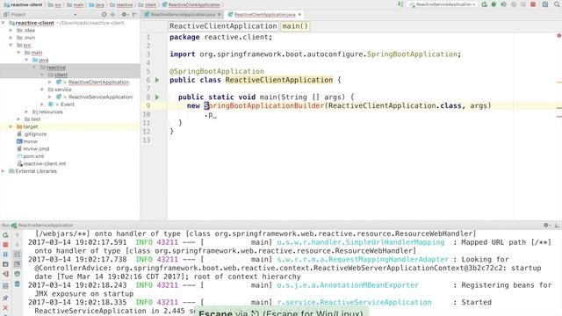Stop the application with the red toolbar square

[533, 4]
